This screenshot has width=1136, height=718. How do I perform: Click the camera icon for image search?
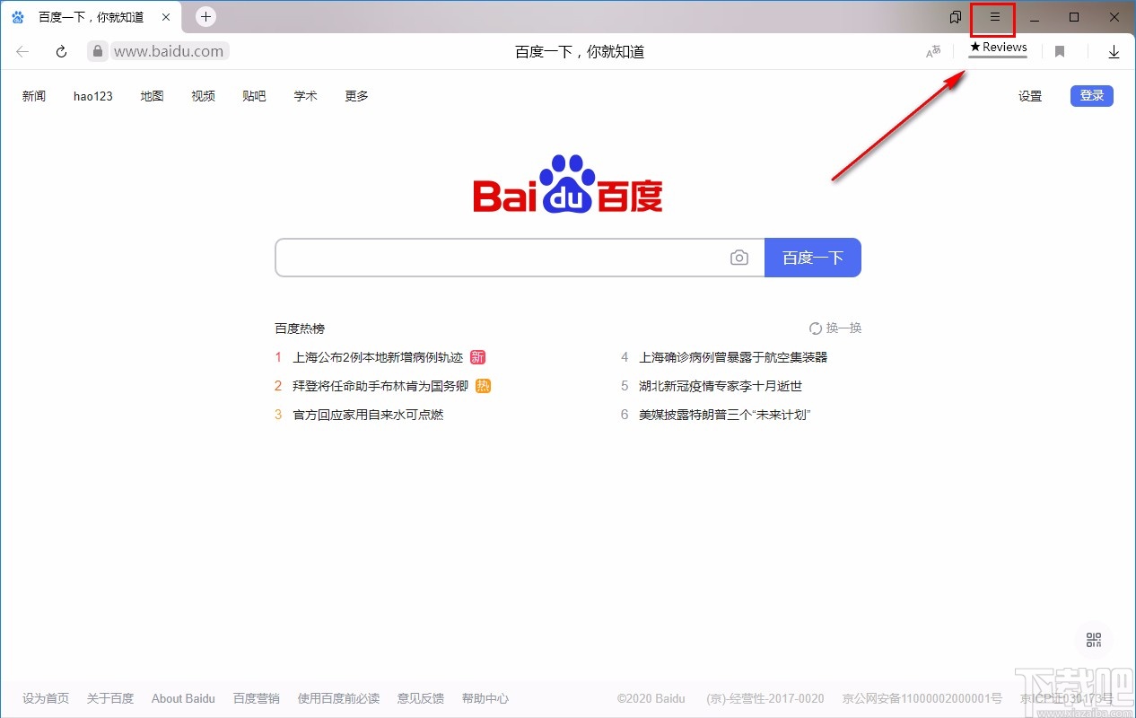[x=738, y=258]
